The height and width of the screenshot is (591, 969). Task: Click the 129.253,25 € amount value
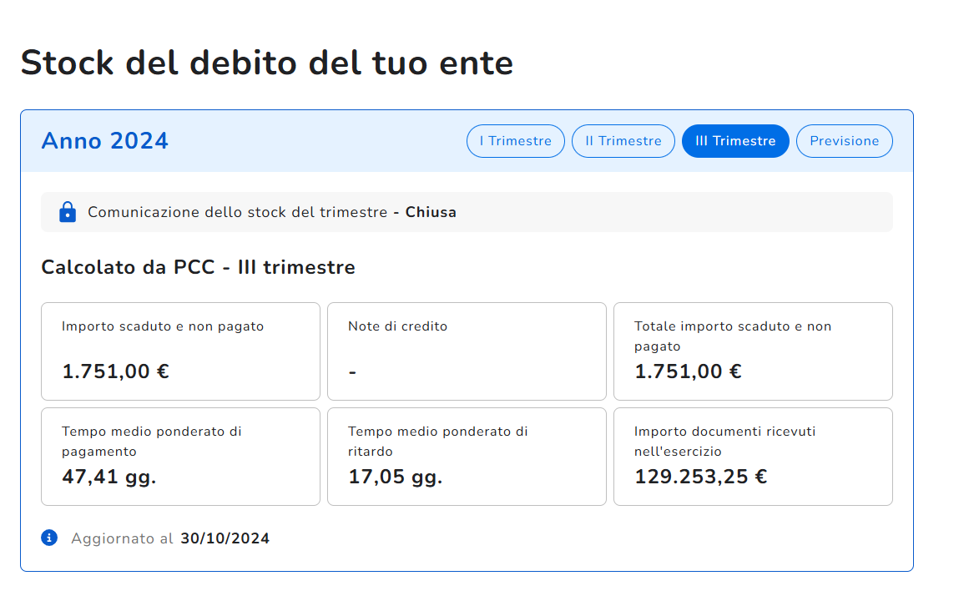(x=700, y=477)
